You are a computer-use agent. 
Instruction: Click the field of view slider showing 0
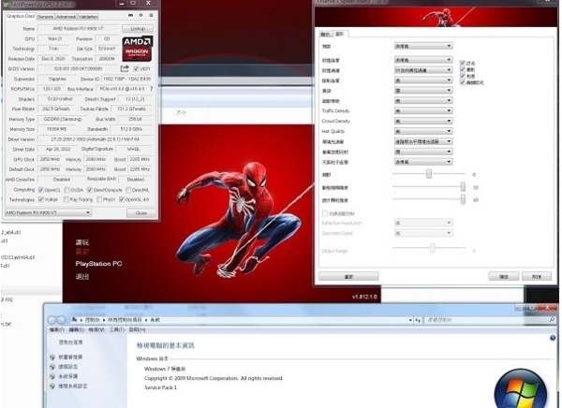pyautogui.click(x=429, y=174)
